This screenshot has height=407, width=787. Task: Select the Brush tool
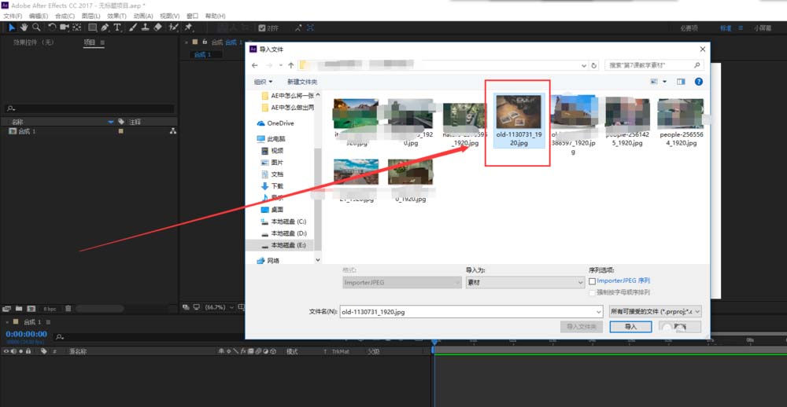(x=133, y=27)
